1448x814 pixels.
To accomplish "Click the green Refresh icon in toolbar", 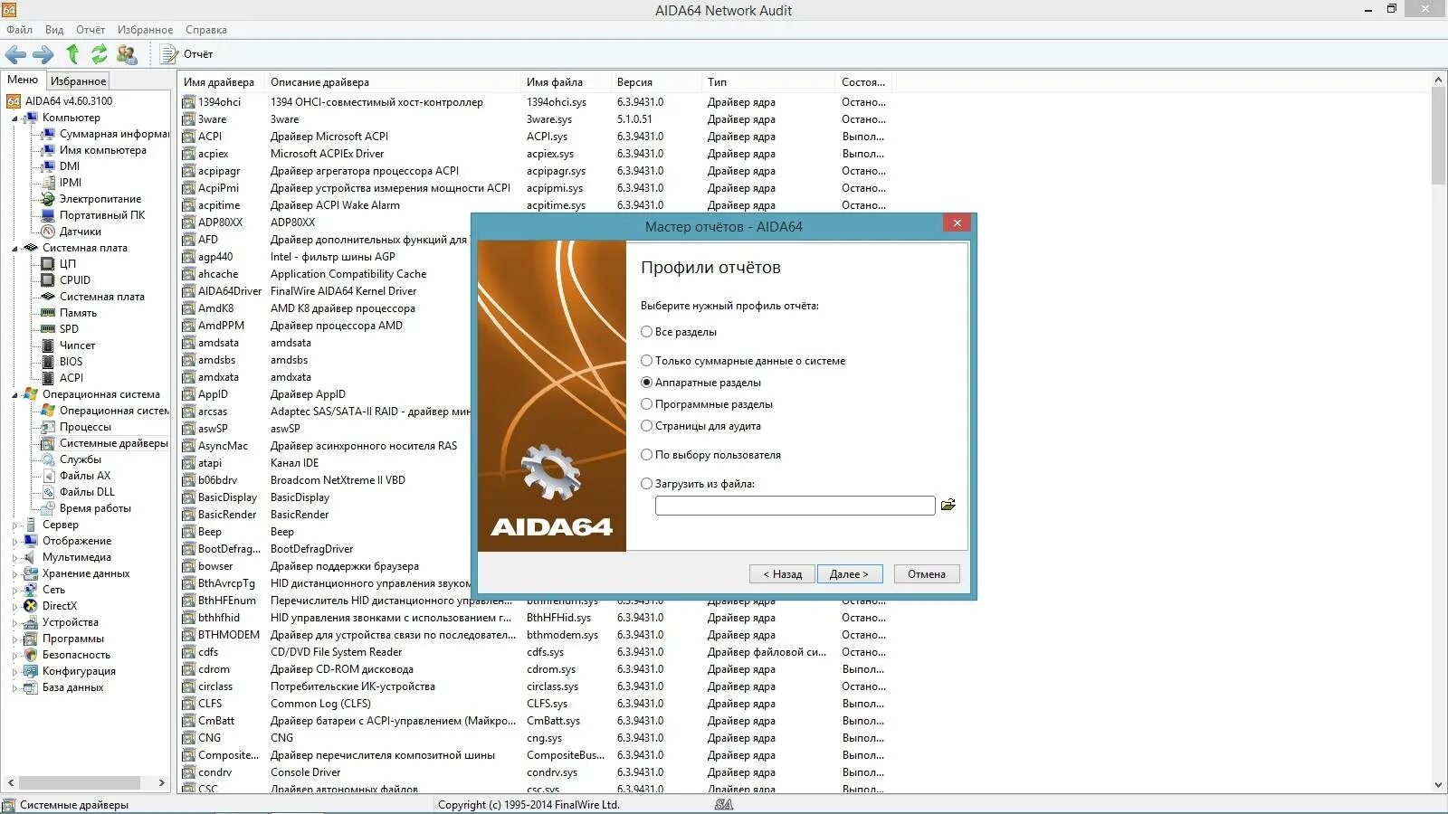I will 100,54.
